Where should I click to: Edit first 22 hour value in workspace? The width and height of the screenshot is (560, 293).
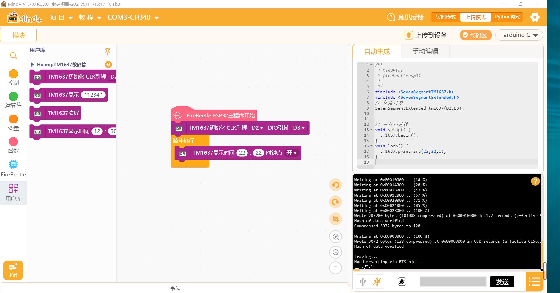point(242,153)
